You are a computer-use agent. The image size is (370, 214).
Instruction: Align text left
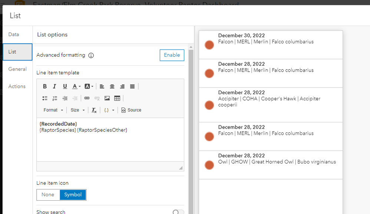(x=102, y=86)
